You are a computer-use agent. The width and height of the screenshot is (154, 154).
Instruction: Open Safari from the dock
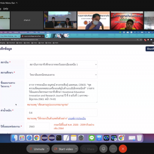pyautogui.click(x=29, y=138)
